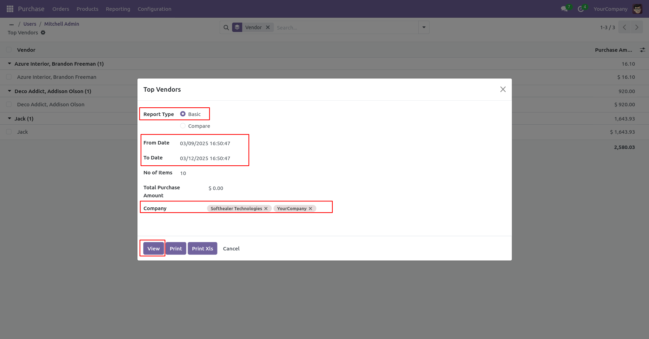Open the messages conversation icon
The width and height of the screenshot is (649, 339).
pyautogui.click(x=564, y=9)
